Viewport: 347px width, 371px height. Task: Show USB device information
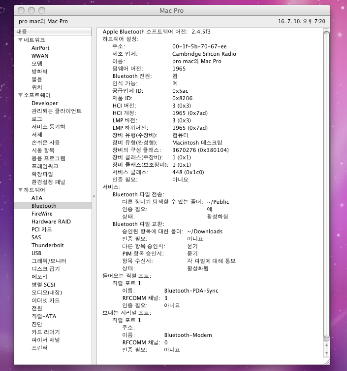point(37,253)
